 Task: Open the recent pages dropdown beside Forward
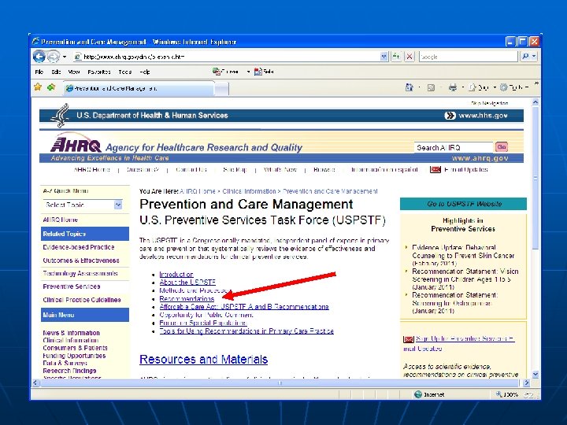(x=65, y=57)
